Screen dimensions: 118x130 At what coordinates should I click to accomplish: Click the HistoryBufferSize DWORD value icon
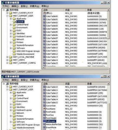coord(44,124)
